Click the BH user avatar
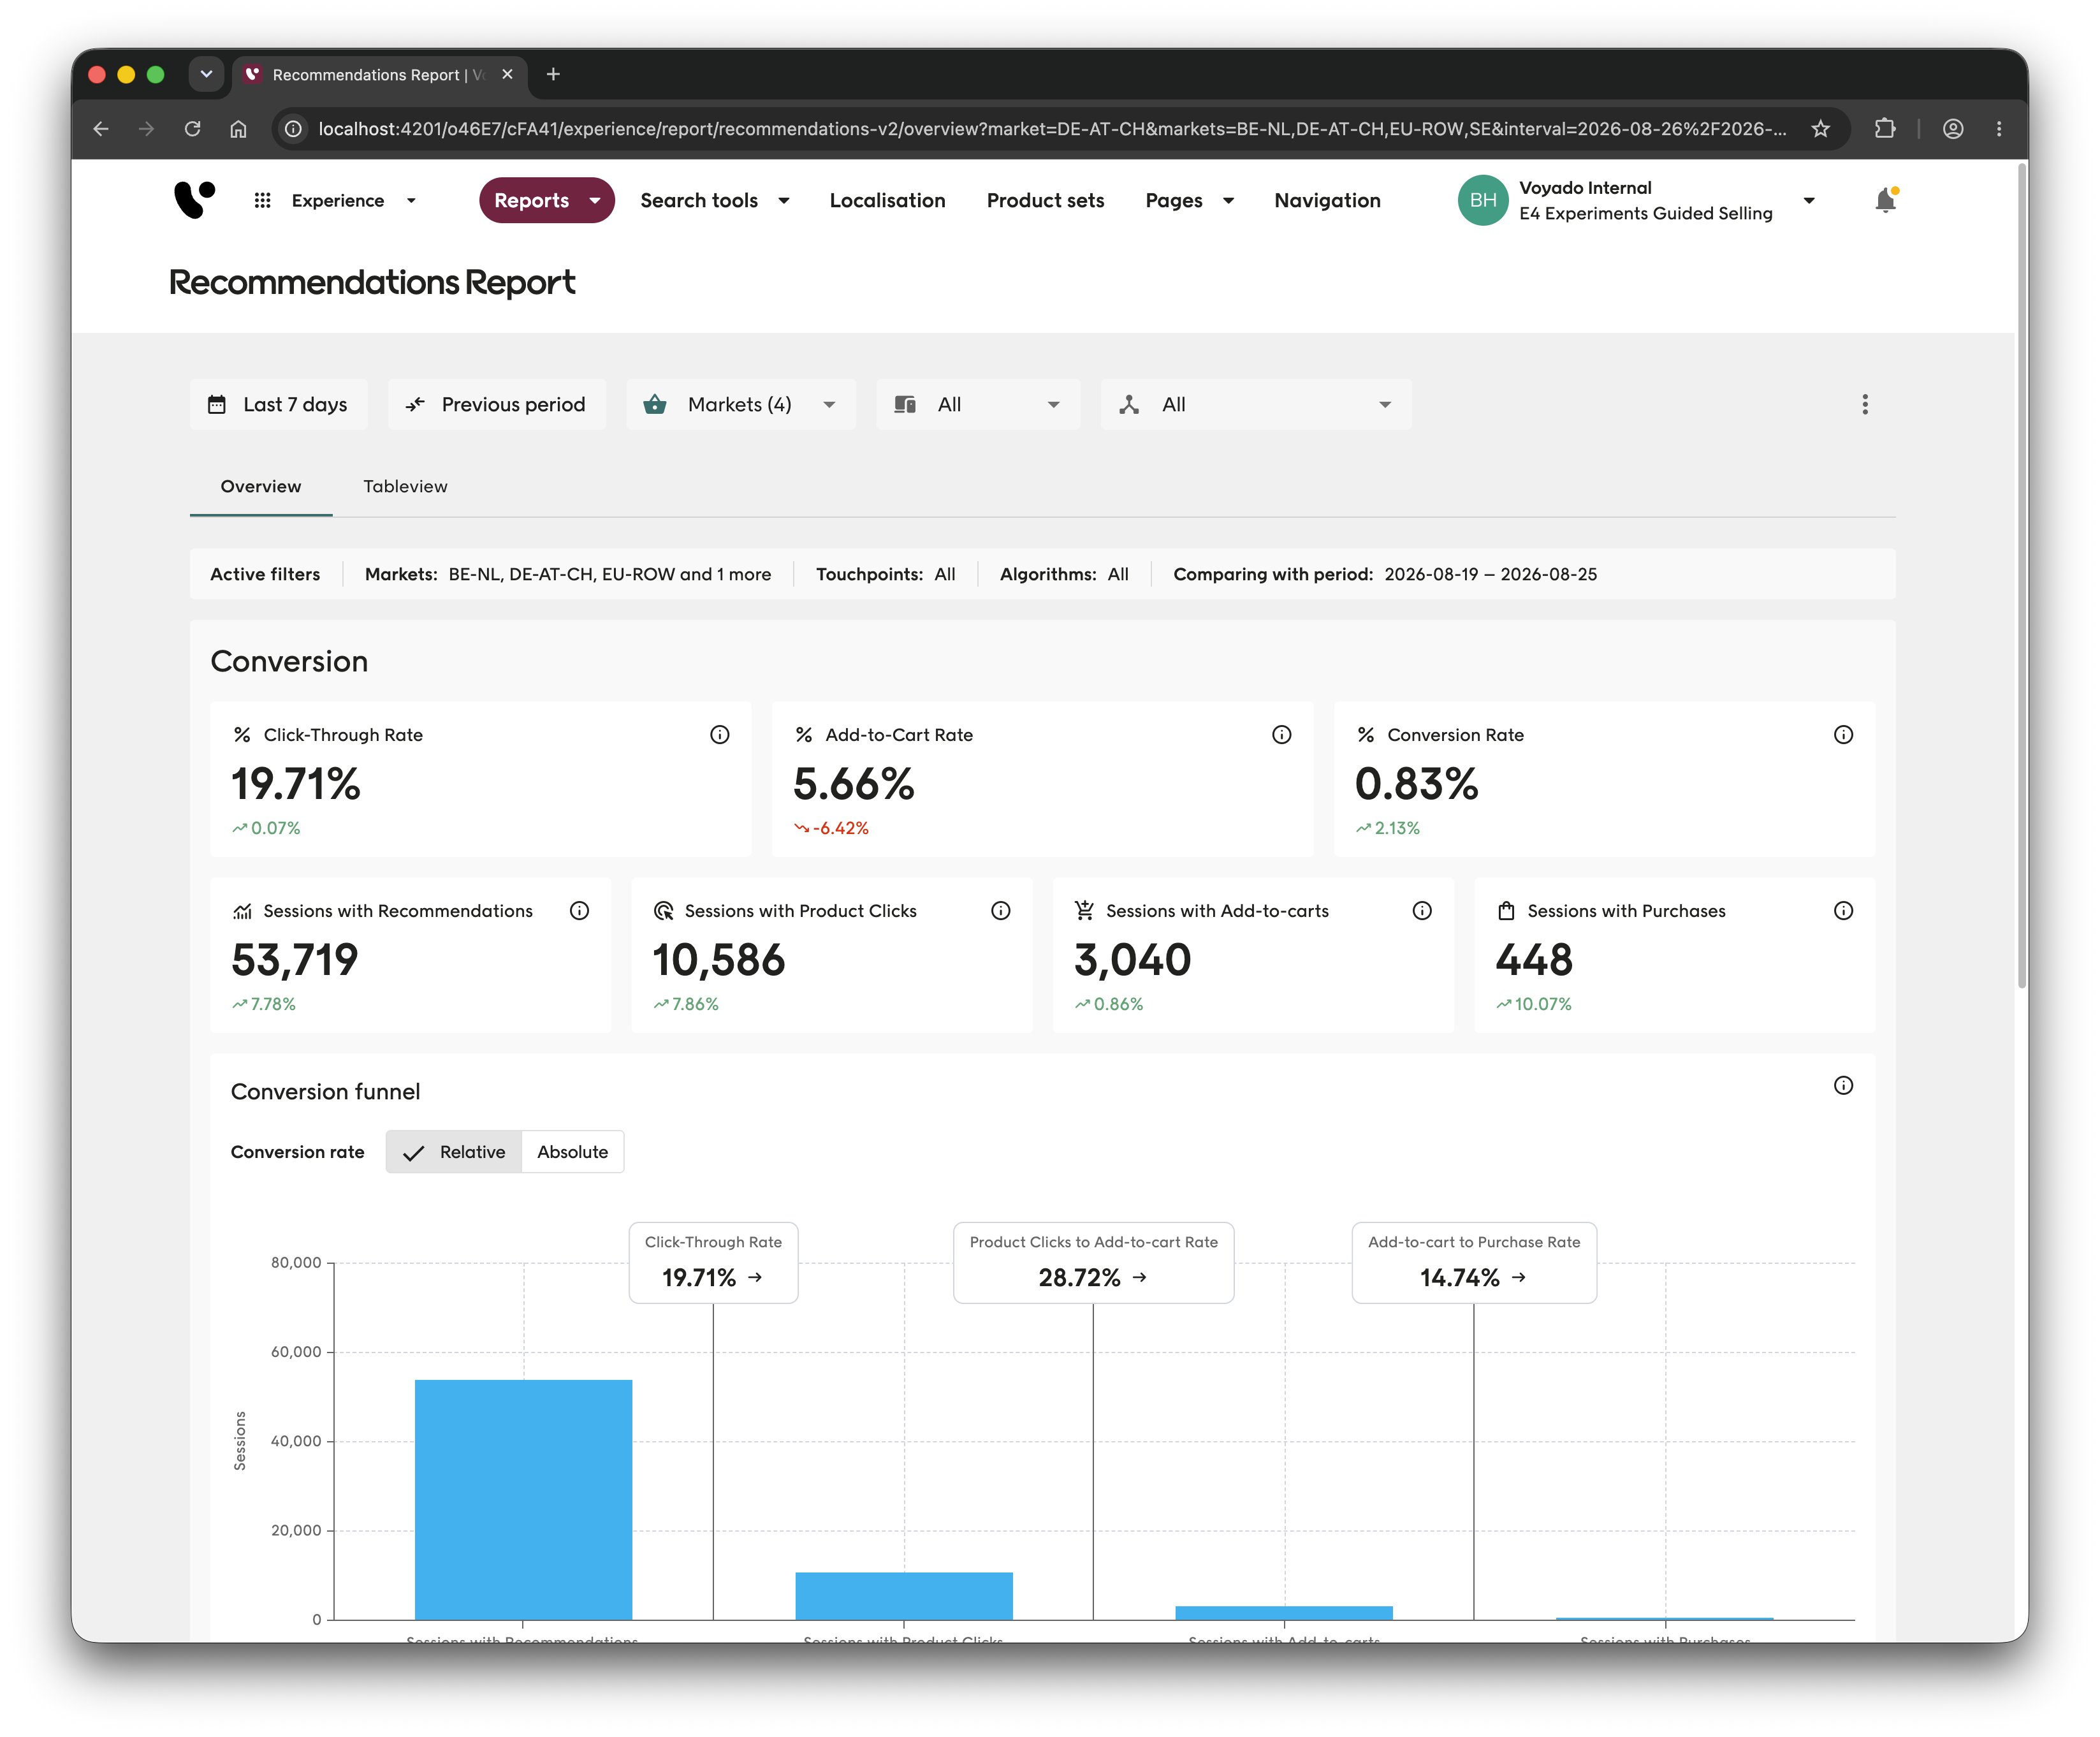This screenshot has width=2100, height=1737. (1483, 200)
